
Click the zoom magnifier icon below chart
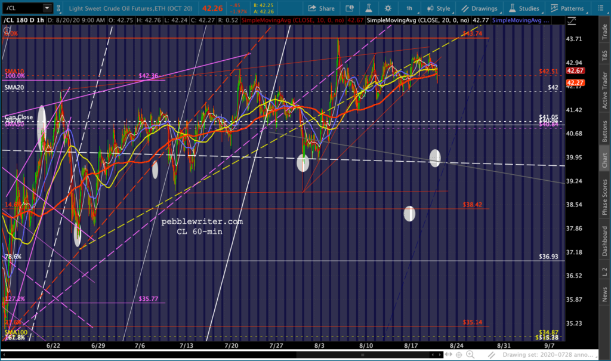(x=470, y=354)
